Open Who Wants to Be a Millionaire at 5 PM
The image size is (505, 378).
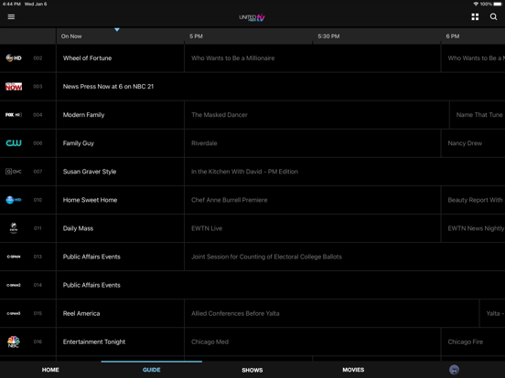point(312,58)
